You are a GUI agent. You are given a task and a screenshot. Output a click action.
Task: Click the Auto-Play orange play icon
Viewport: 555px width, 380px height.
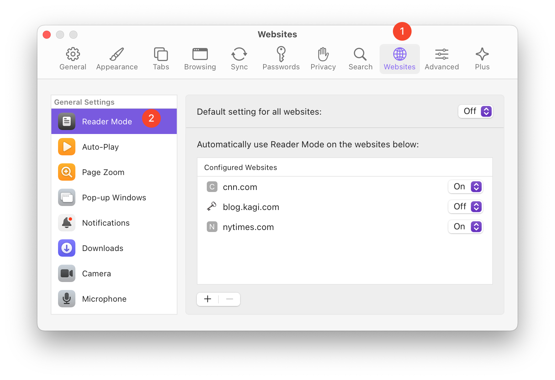click(67, 147)
